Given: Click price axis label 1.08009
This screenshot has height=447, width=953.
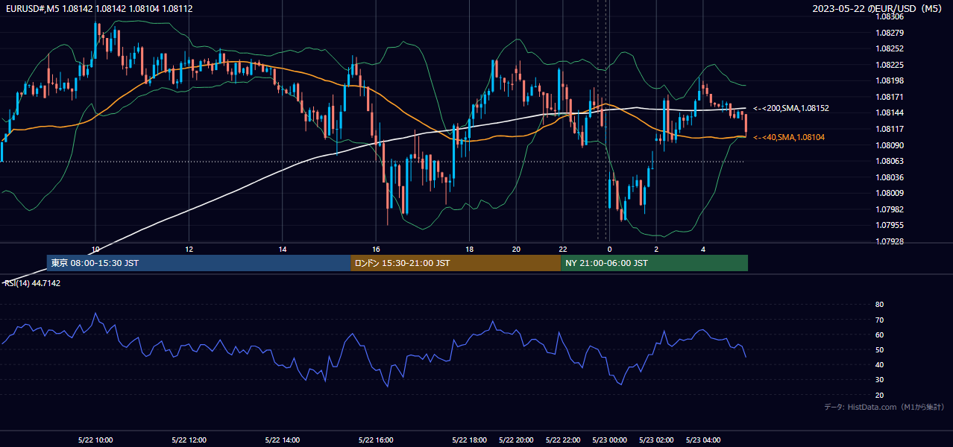Looking at the screenshot, I should pyautogui.click(x=890, y=193).
